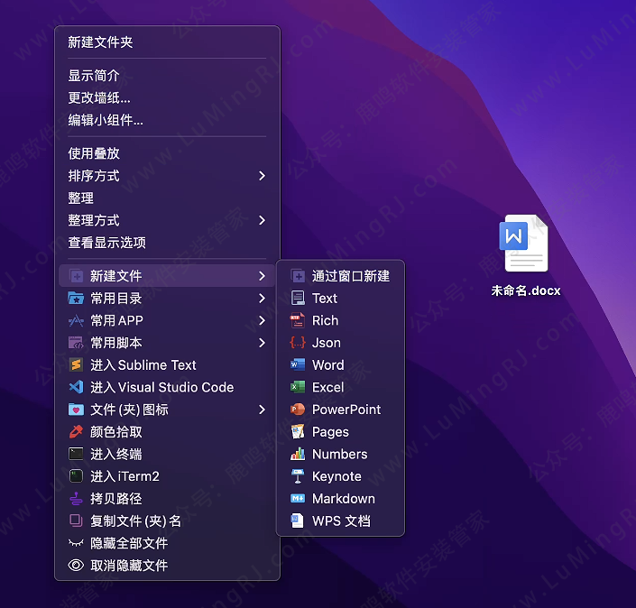Click the 常用 APP icon
This screenshot has height=608, width=636.
76,321
